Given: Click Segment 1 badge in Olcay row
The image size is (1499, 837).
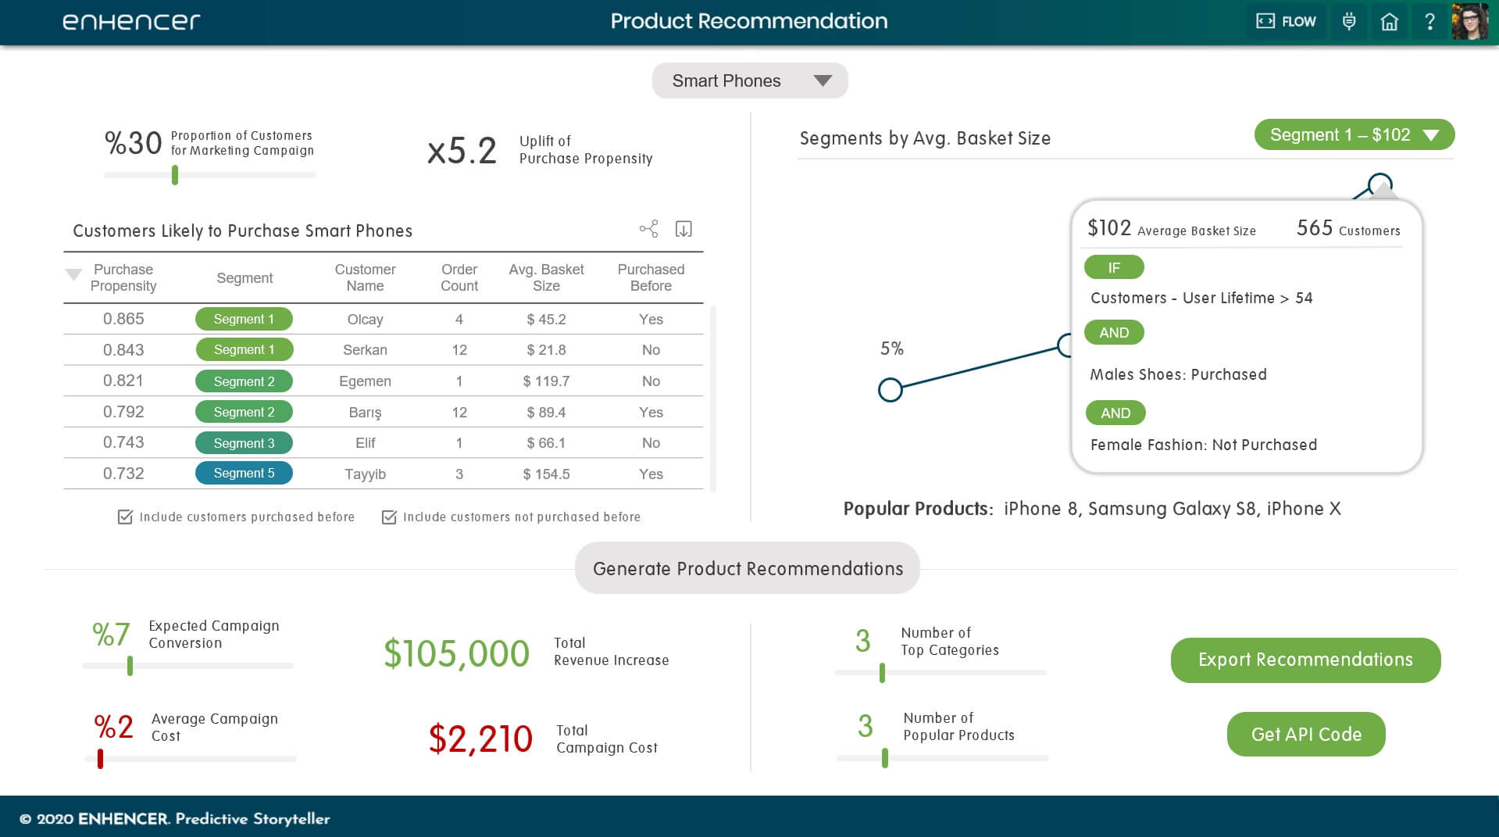Looking at the screenshot, I should tap(244, 319).
